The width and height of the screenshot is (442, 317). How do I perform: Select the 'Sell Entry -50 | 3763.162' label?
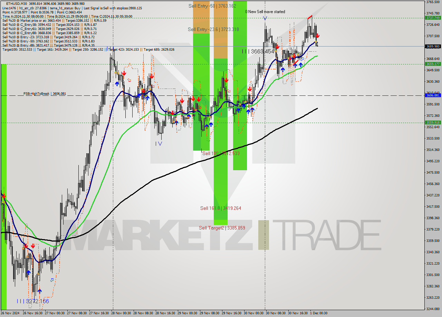(x=212, y=6)
